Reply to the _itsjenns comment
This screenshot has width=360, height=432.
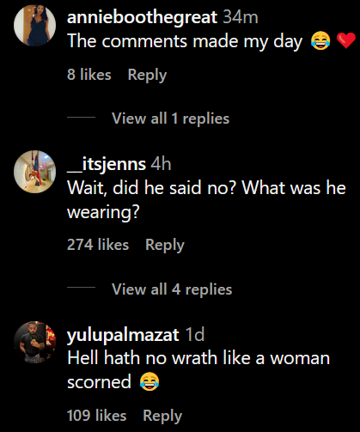tap(165, 245)
